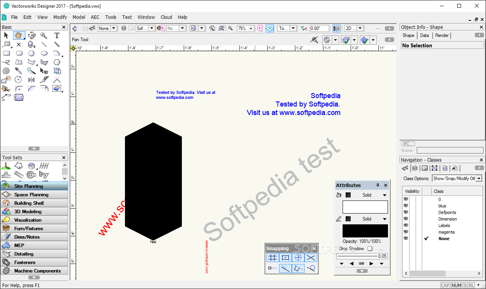Screen dimensions: 486x289
Task: Open the Cloud menu
Action: point(166,17)
